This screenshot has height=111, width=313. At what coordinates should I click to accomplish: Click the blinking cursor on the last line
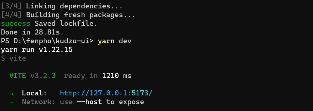click(1, 109)
